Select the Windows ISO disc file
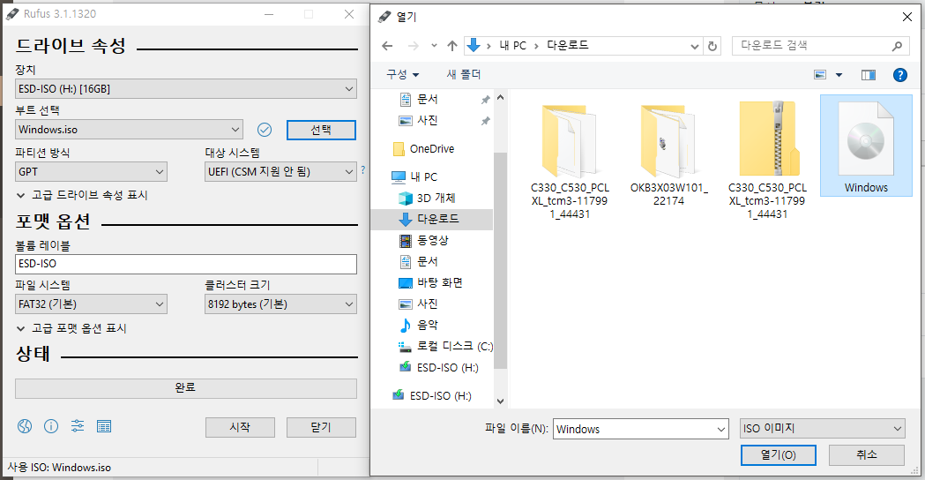 [x=866, y=146]
